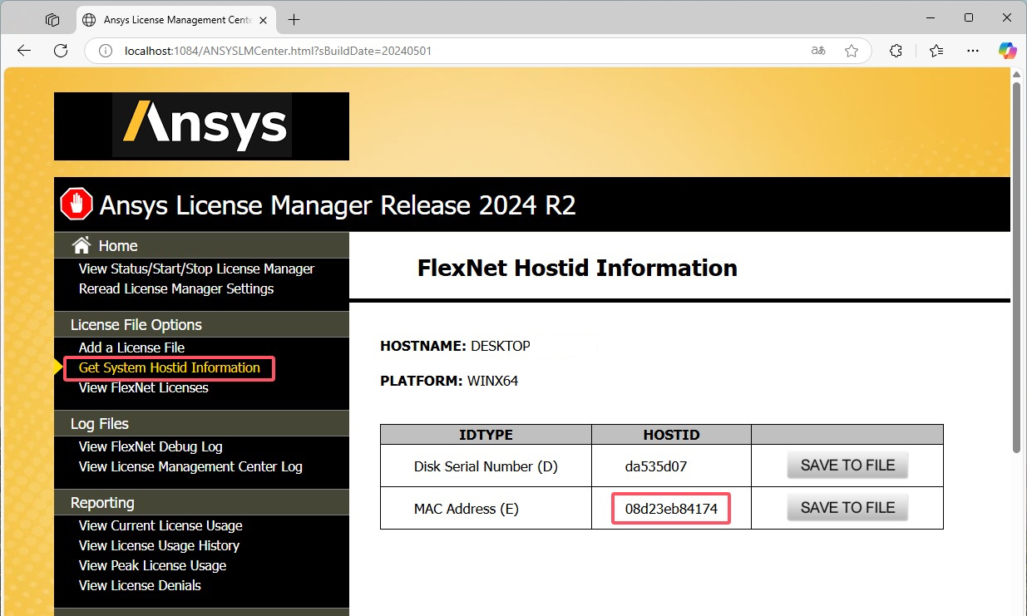
Task: Open the new tab plus button
Action: [x=294, y=19]
